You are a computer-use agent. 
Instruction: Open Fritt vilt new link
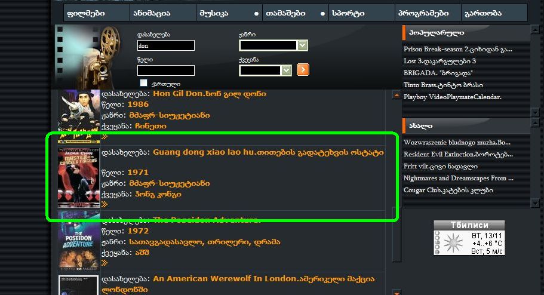click(x=440, y=166)
